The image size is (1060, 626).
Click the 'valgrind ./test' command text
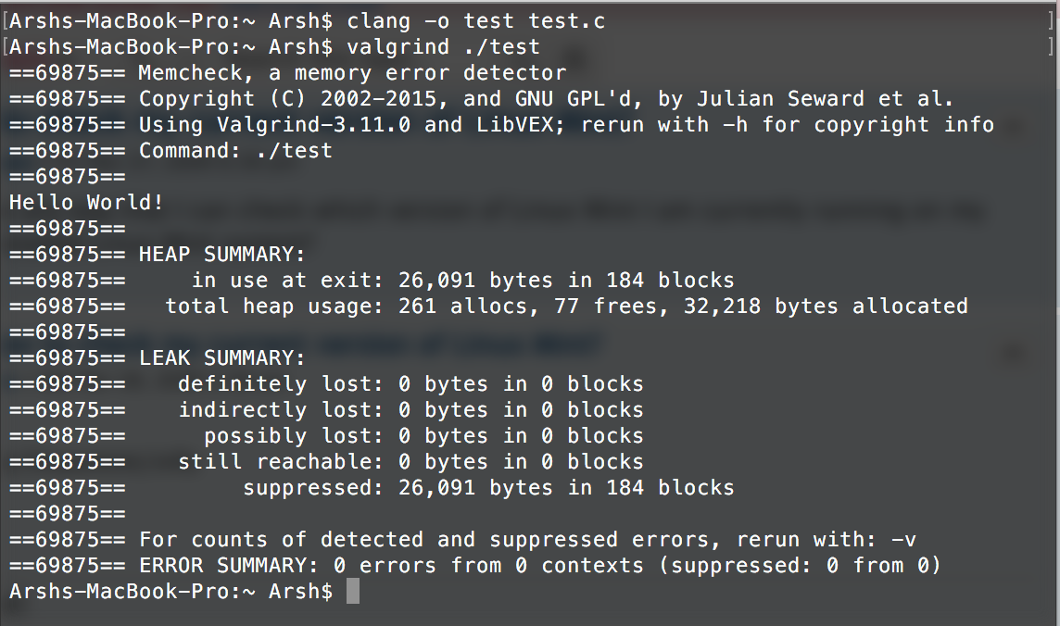(x=444, y=47)
